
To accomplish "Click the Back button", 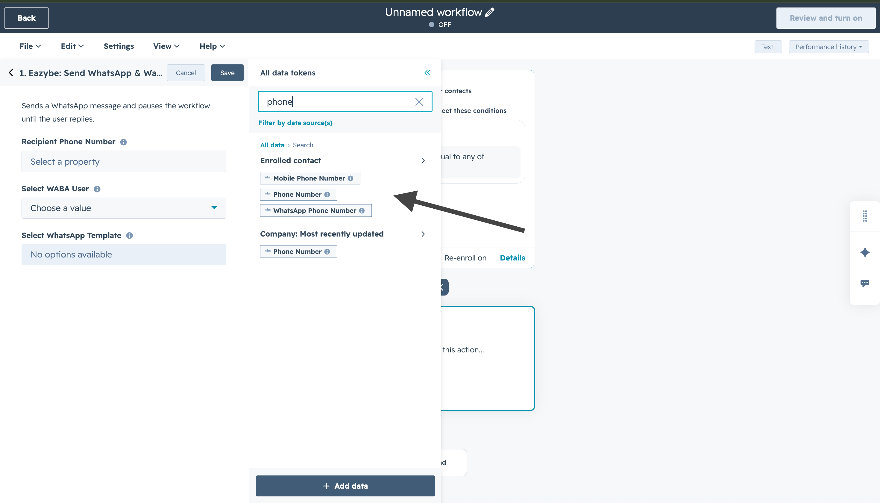I will [26, 18].
